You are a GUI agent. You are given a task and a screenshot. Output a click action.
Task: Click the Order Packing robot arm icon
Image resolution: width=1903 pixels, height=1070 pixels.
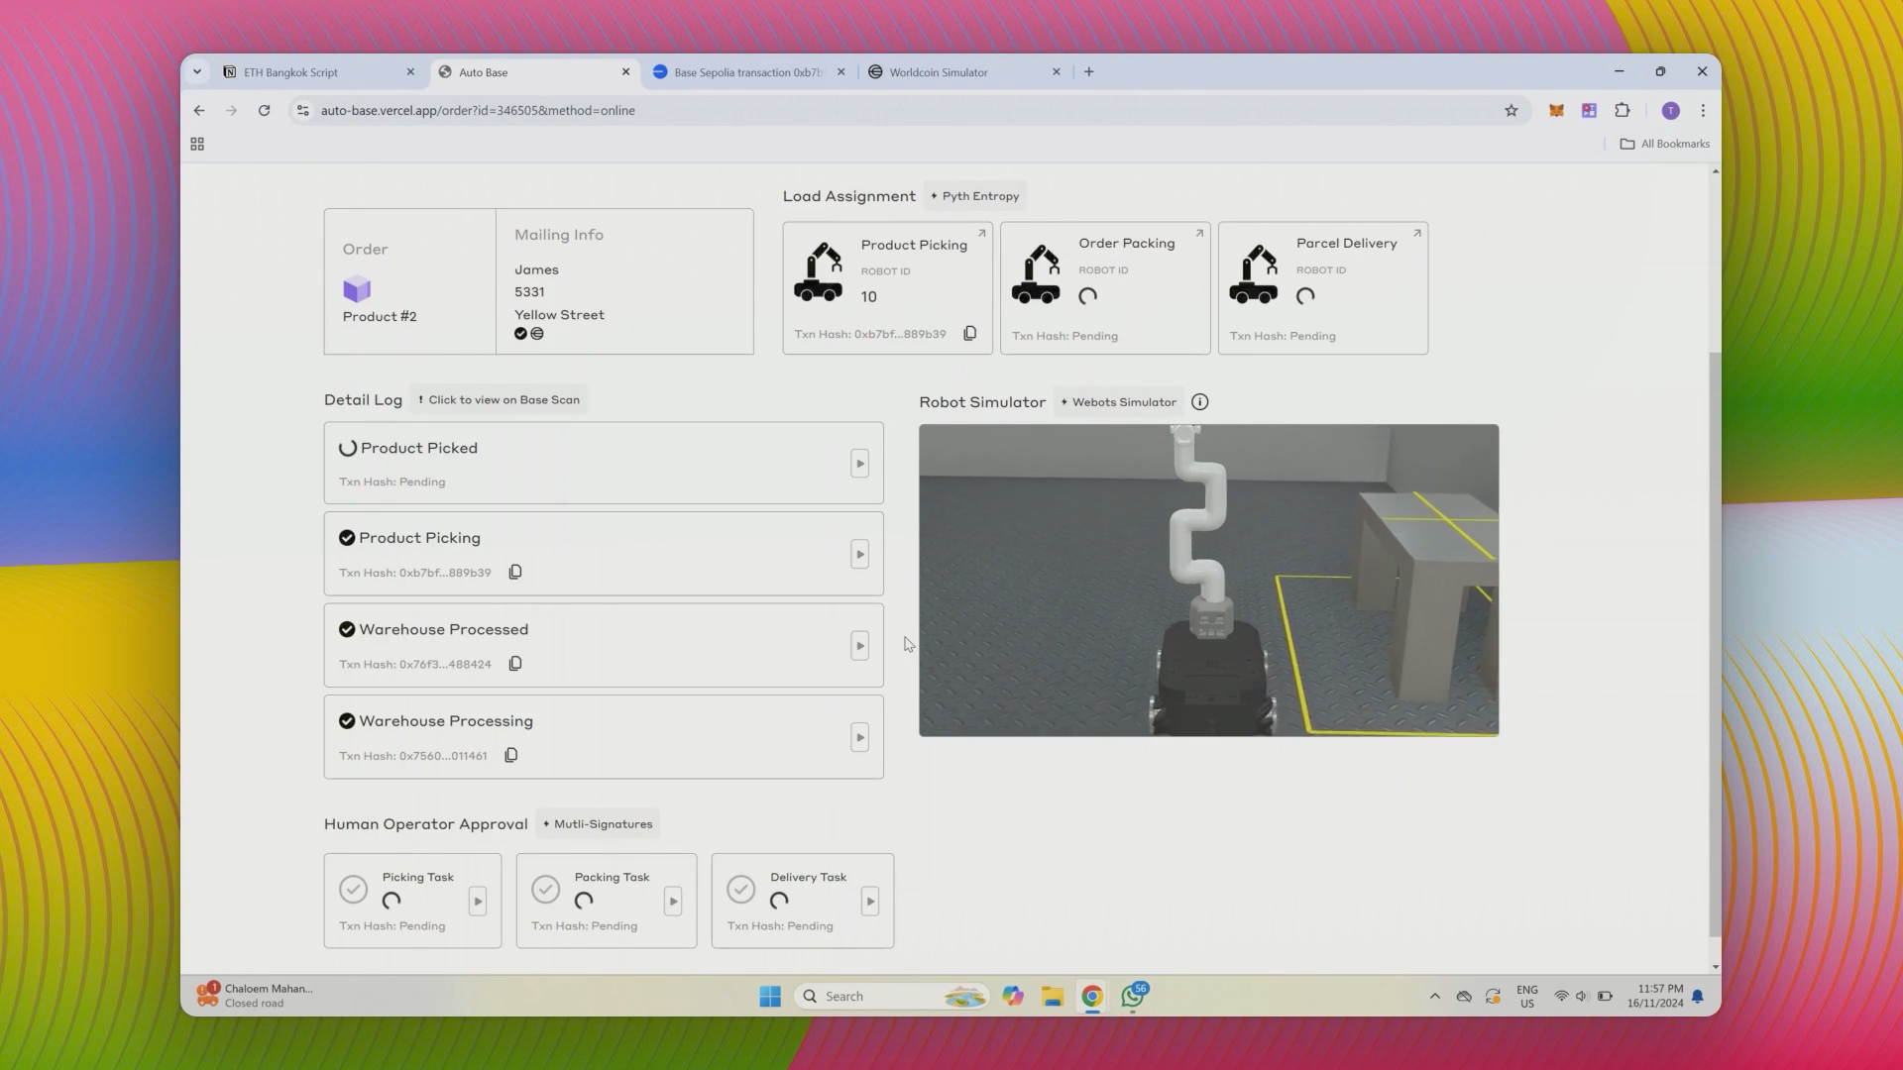1036,272
